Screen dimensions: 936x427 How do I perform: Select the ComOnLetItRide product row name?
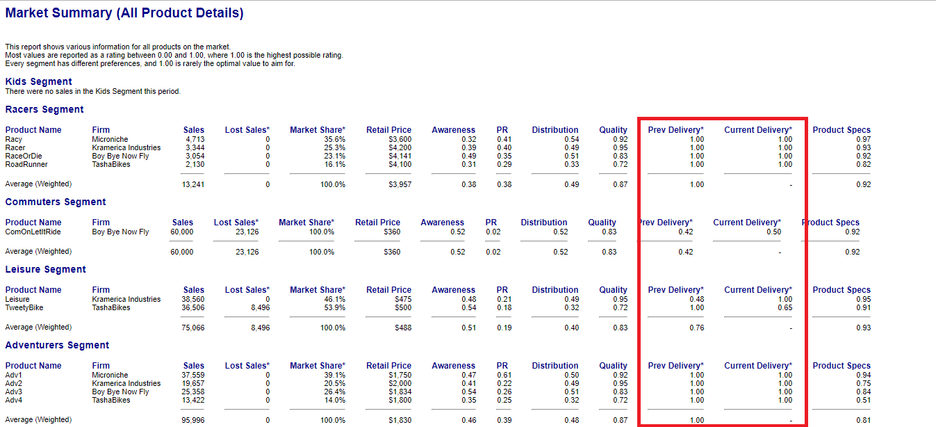point(33,232)
